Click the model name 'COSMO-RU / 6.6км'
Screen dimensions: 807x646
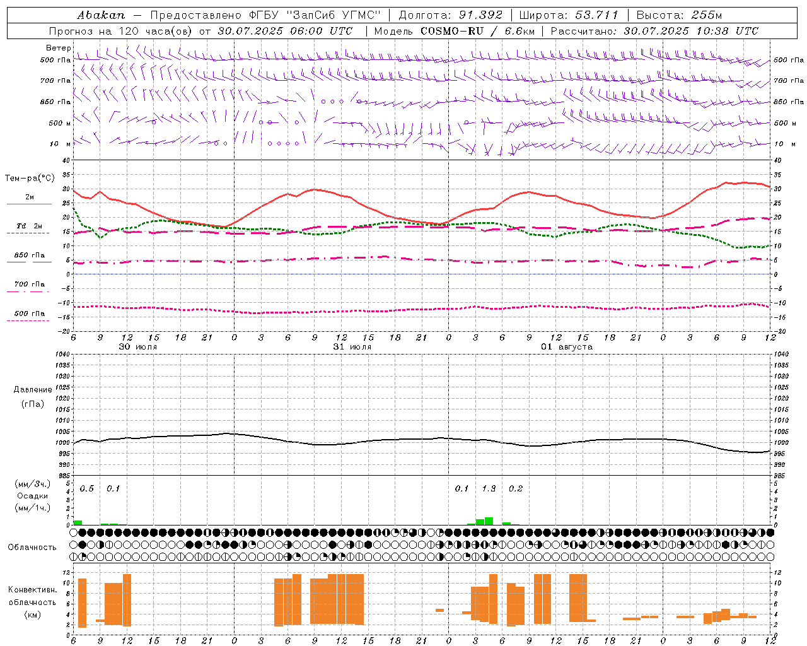click(477, 31)
